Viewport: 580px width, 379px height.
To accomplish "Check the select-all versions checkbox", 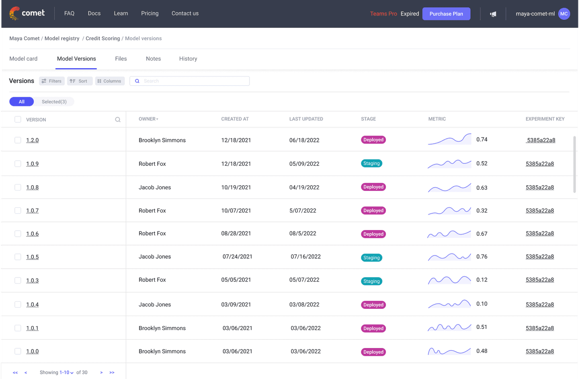I will pos(18,119).
